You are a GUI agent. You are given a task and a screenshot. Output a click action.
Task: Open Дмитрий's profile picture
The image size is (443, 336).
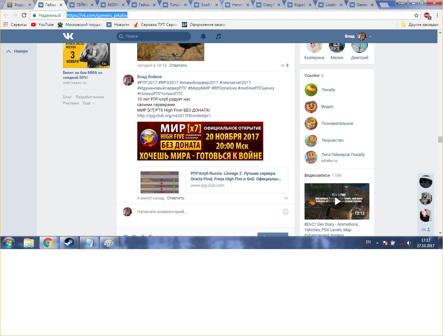(x=360, y=47)
